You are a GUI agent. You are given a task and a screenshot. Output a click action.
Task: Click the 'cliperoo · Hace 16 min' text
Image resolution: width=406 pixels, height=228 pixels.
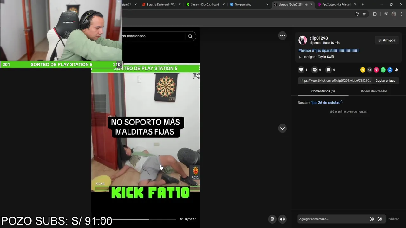[324, 43]
